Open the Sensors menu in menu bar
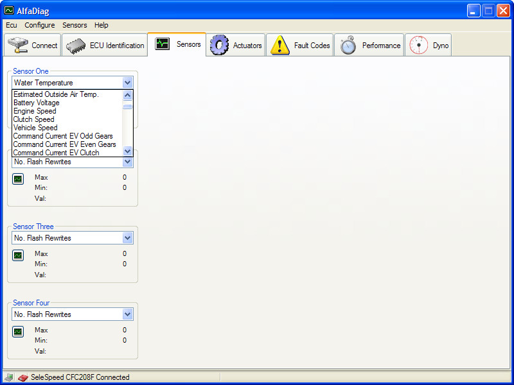The image size is (514, 385). pos(75,25)
